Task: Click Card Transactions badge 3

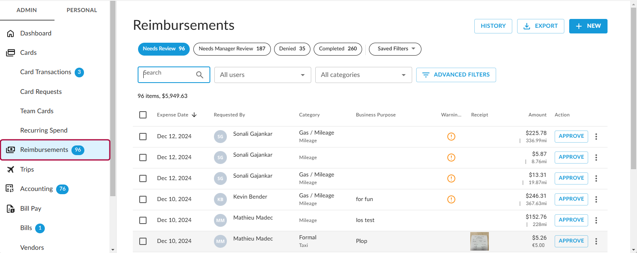Action: point(79,72)
